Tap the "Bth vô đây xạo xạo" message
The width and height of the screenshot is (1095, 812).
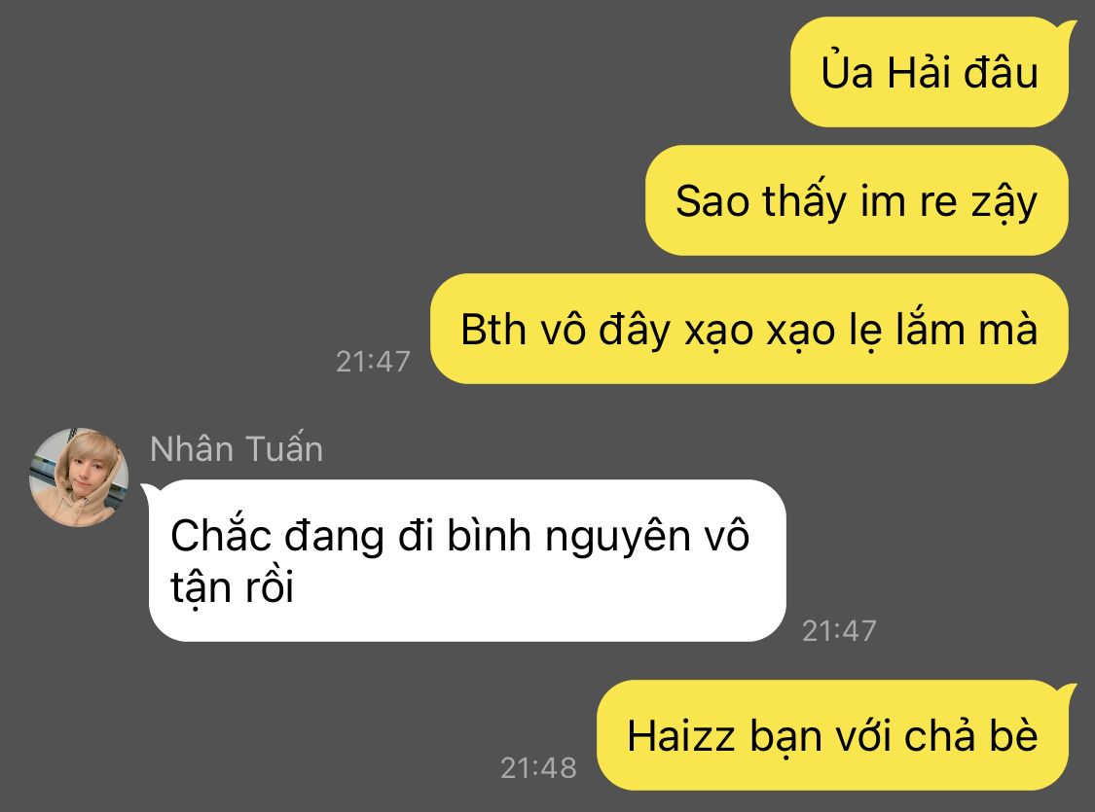click(748, 329)
